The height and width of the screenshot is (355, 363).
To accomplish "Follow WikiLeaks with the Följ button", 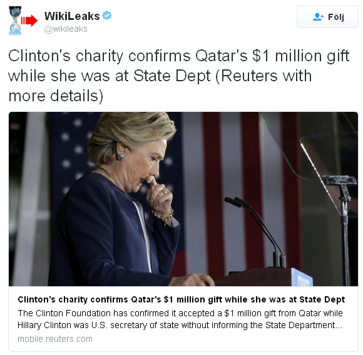I will (327, 17).
